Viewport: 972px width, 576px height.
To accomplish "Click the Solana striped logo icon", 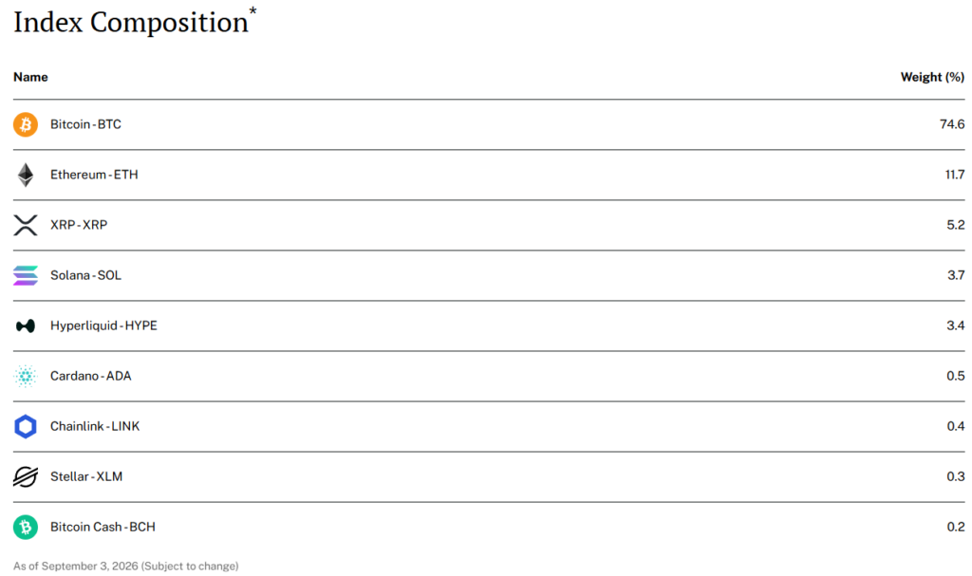I will pos(26,275).
